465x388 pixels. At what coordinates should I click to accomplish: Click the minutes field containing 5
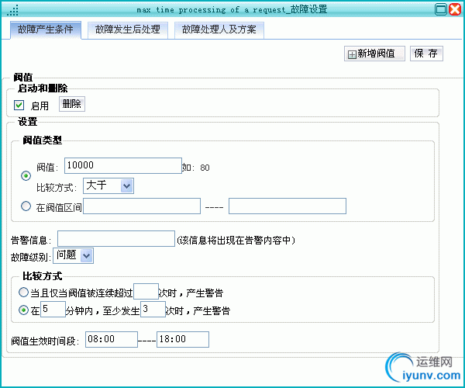tap(53, 310)
